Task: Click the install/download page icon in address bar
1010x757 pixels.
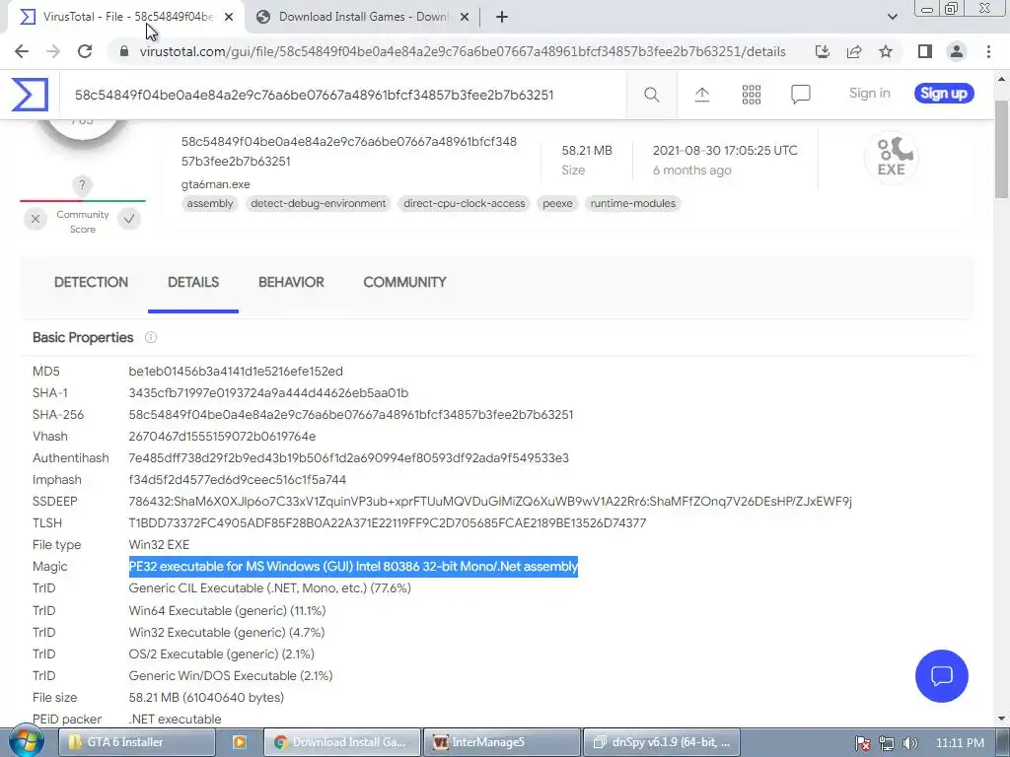Action: click(822, 51)
